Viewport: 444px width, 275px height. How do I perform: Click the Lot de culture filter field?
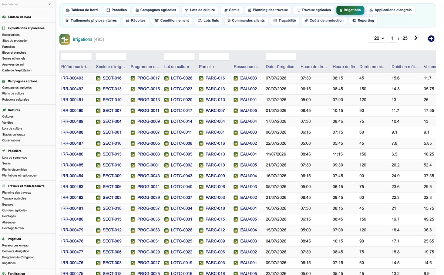[179, 57]
